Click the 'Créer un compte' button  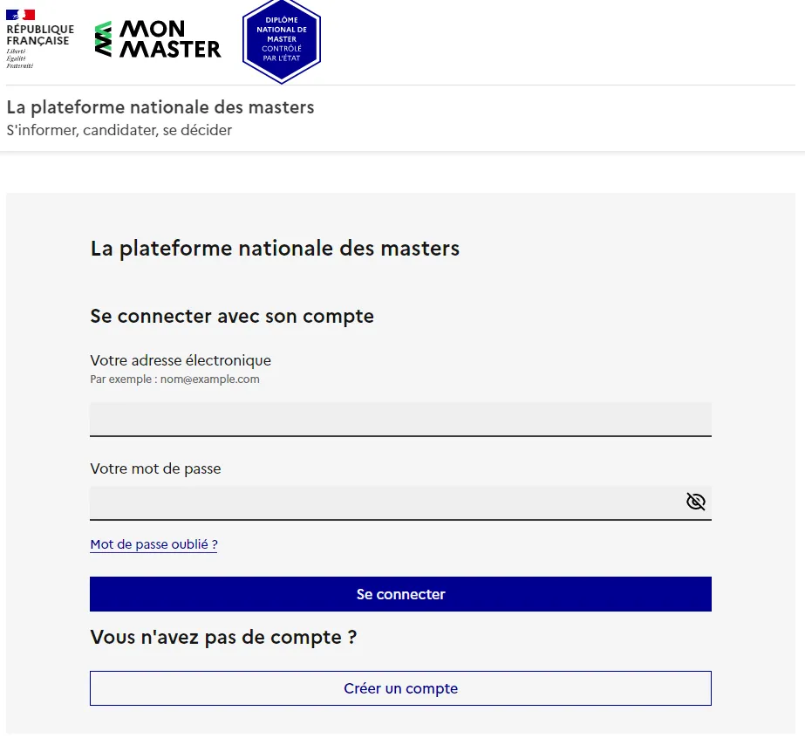(x=400, y=688)
